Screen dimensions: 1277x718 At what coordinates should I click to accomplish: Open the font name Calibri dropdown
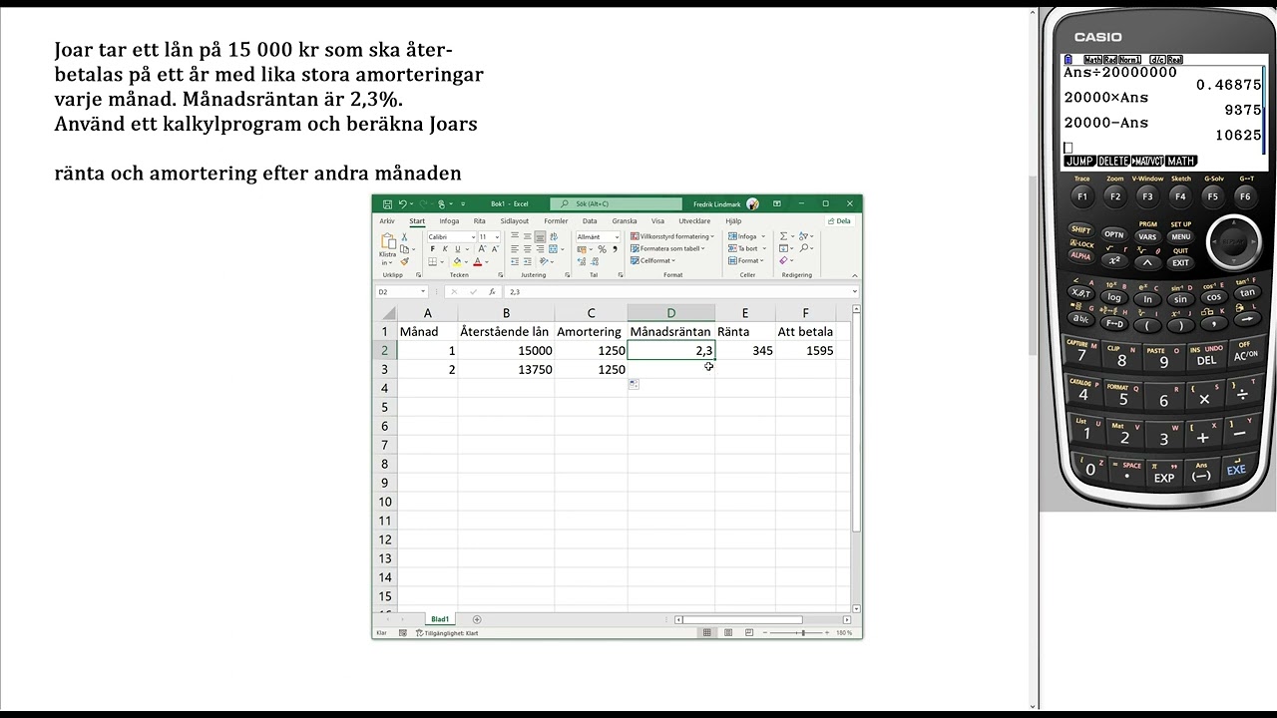[474, 236]
